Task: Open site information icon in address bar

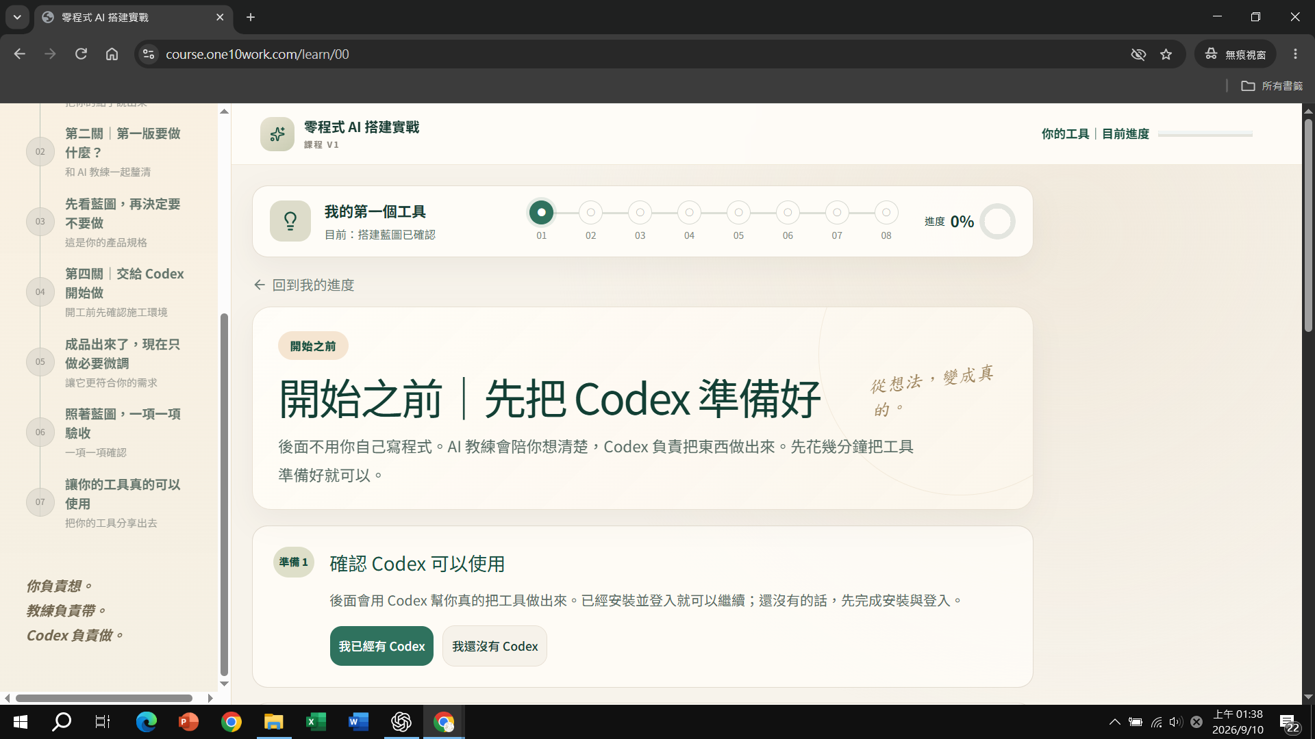Action: [148, 54]
